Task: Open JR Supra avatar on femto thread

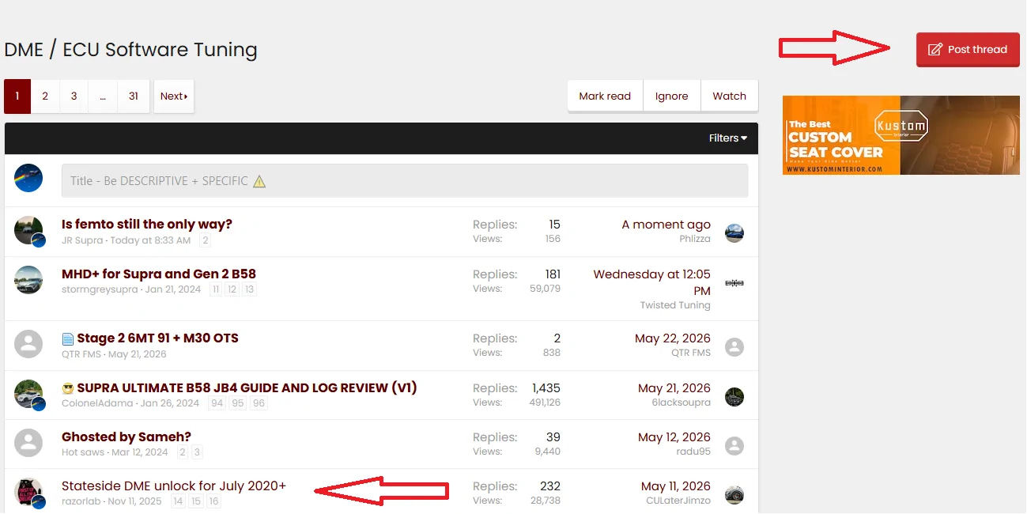Action: [28, 230]
